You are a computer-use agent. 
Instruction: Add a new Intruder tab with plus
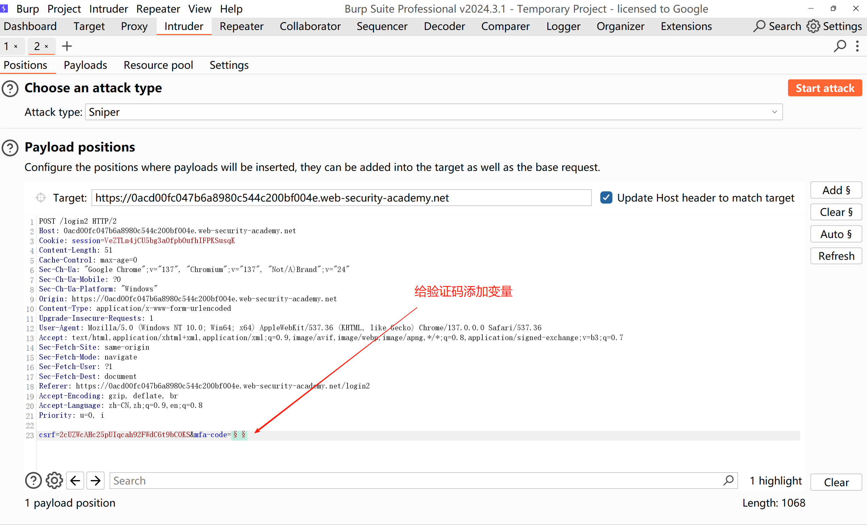[x=67, y=46]
